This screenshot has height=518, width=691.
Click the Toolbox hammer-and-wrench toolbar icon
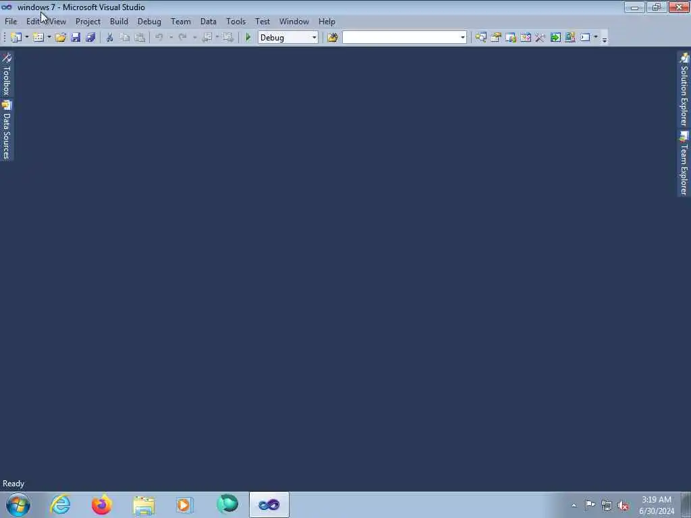pos(541,38)
